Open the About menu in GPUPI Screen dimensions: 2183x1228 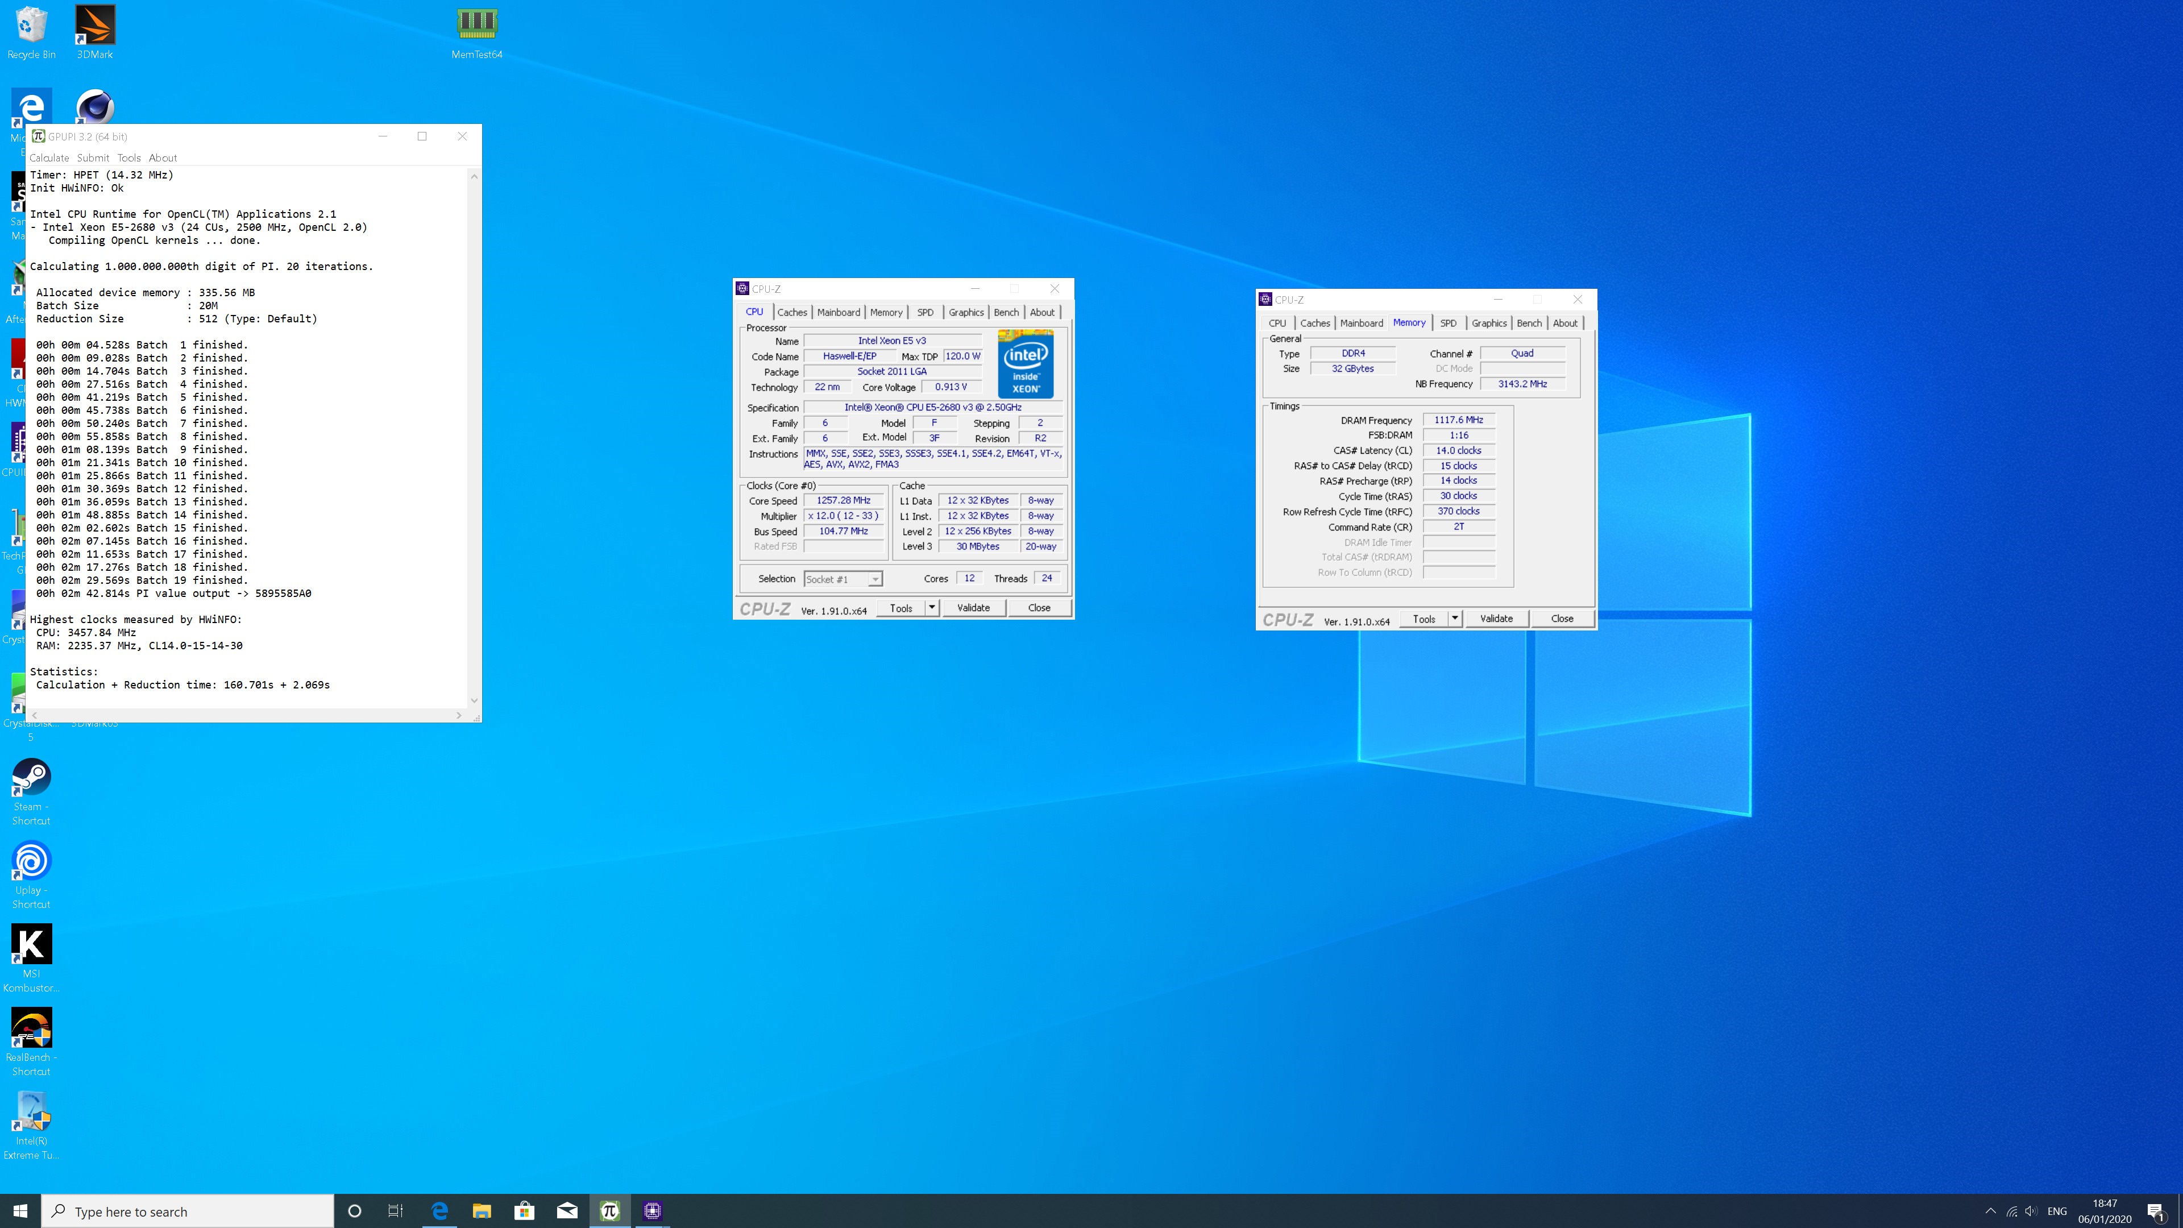pos(163,157)
